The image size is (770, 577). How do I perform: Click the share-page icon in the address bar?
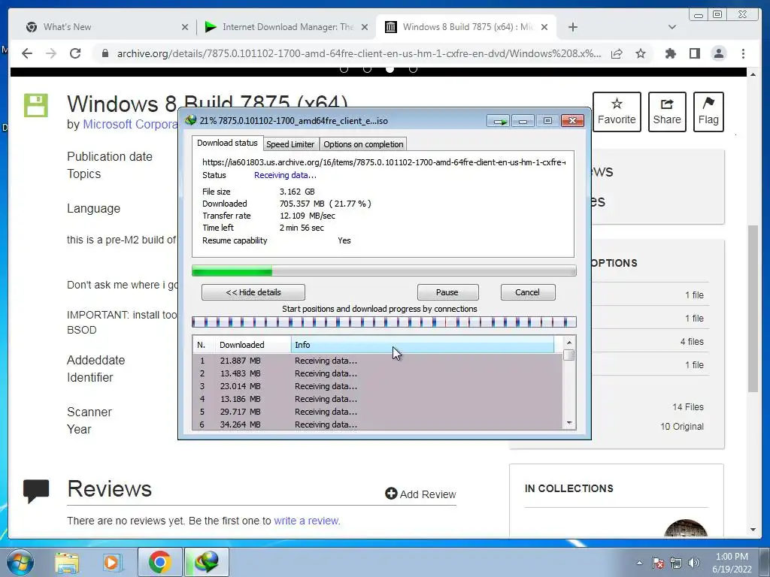tap(617, 53)
